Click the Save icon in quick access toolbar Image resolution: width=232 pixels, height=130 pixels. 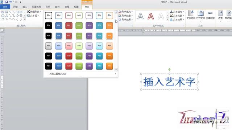click(7, 2)
